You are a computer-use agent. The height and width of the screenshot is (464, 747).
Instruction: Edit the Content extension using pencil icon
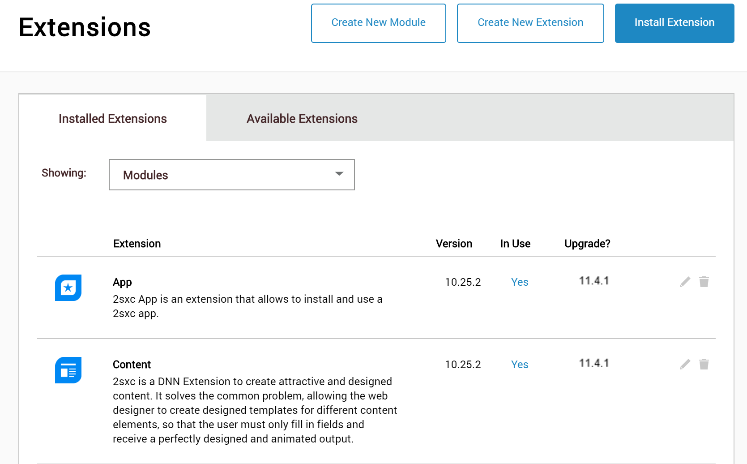(x=684, y=364)
